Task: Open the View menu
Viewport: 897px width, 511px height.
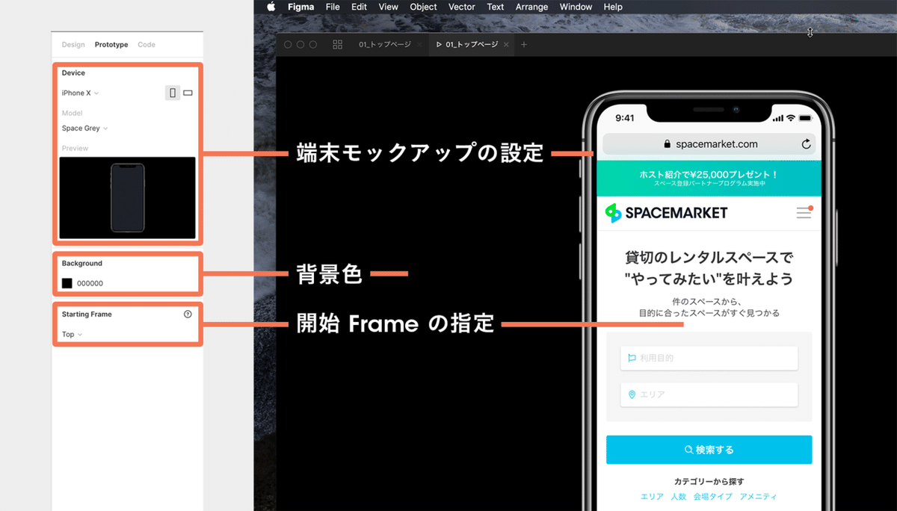Action: (389, 7)
